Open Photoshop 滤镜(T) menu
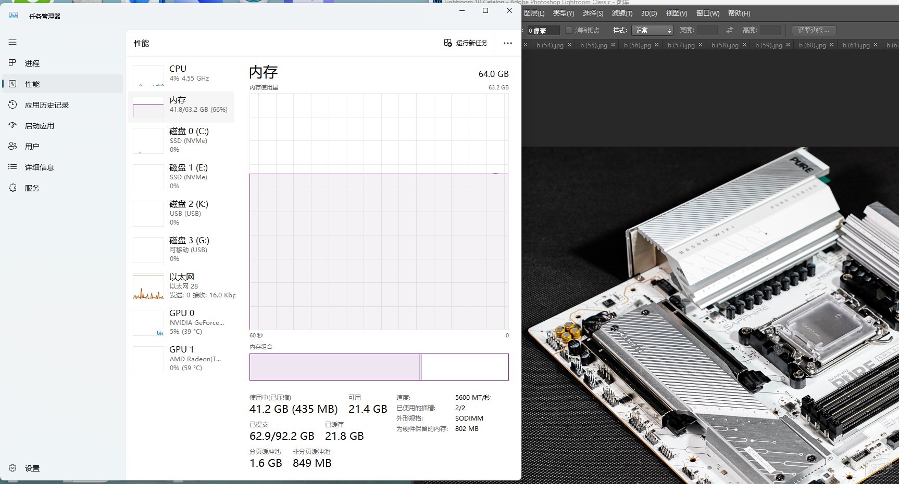899x484 pixels. pyautogui.click(x=622, y=14)
